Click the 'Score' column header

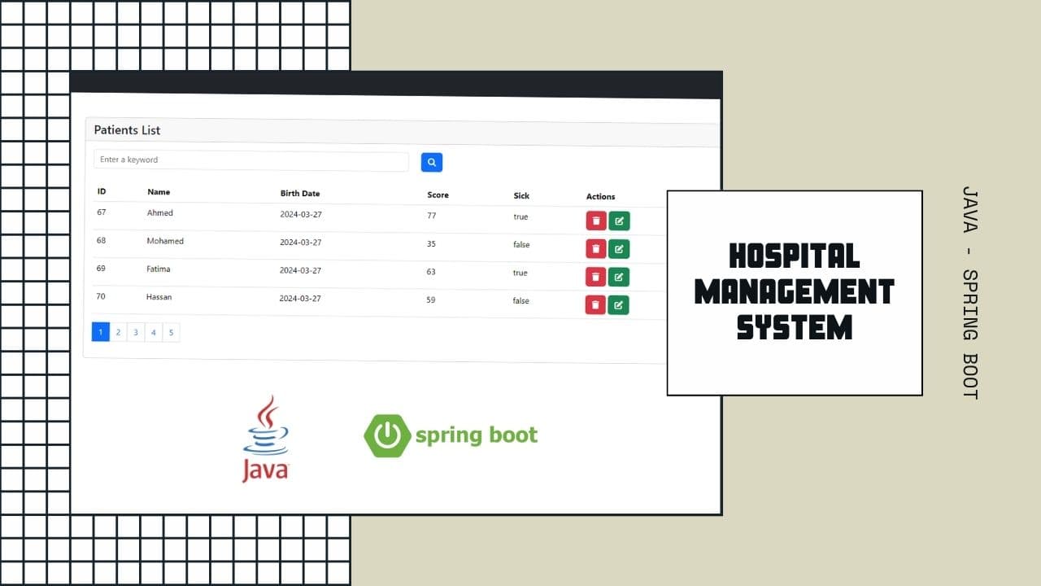pyautogui.click(x=438, y=195)
